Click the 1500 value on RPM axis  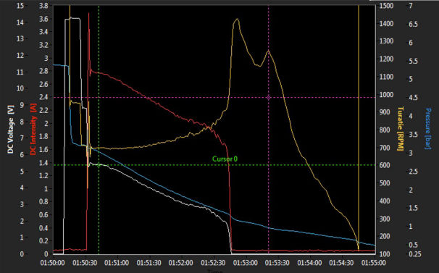(386, 6)
